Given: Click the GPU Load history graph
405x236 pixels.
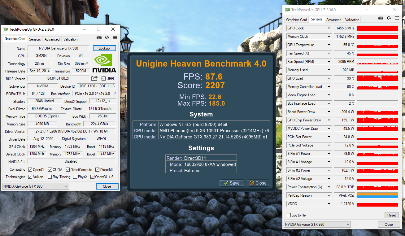Looking at the screenshot, I should [377, 78].
